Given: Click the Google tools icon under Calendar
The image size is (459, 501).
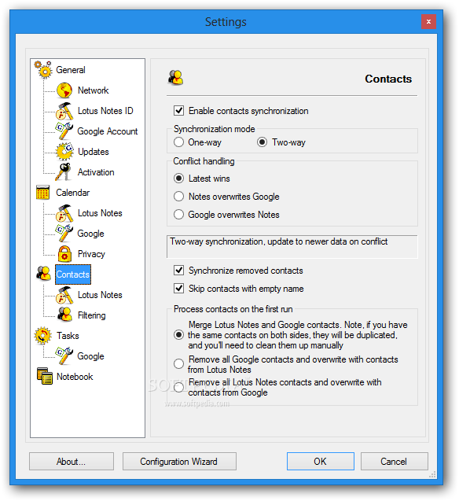Looking at the screenshot, I should 64,234.
